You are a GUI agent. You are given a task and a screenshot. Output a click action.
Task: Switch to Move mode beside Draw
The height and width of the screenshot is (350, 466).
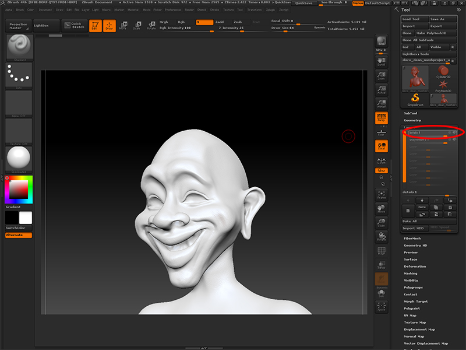(123, 26)
